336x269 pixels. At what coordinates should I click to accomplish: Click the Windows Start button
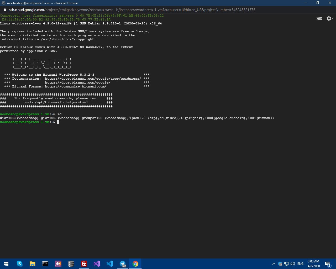6,264
